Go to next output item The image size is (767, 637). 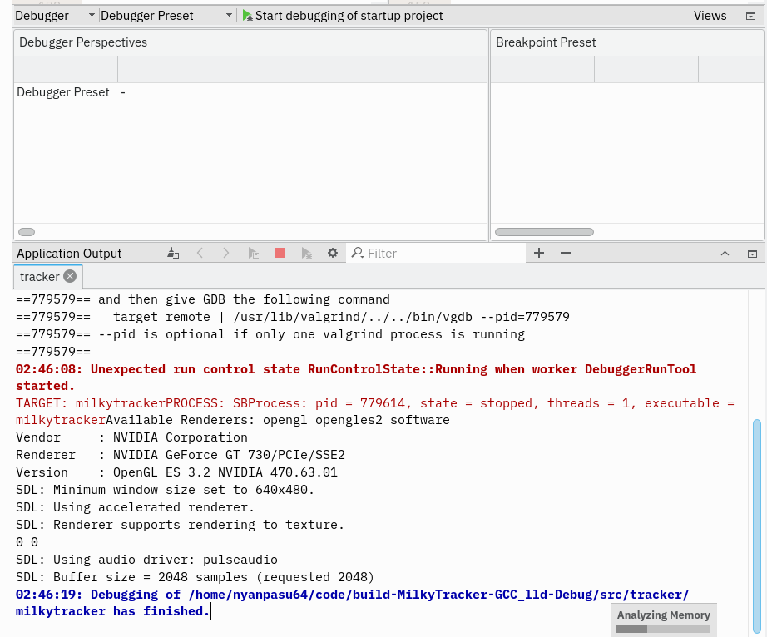226,253
